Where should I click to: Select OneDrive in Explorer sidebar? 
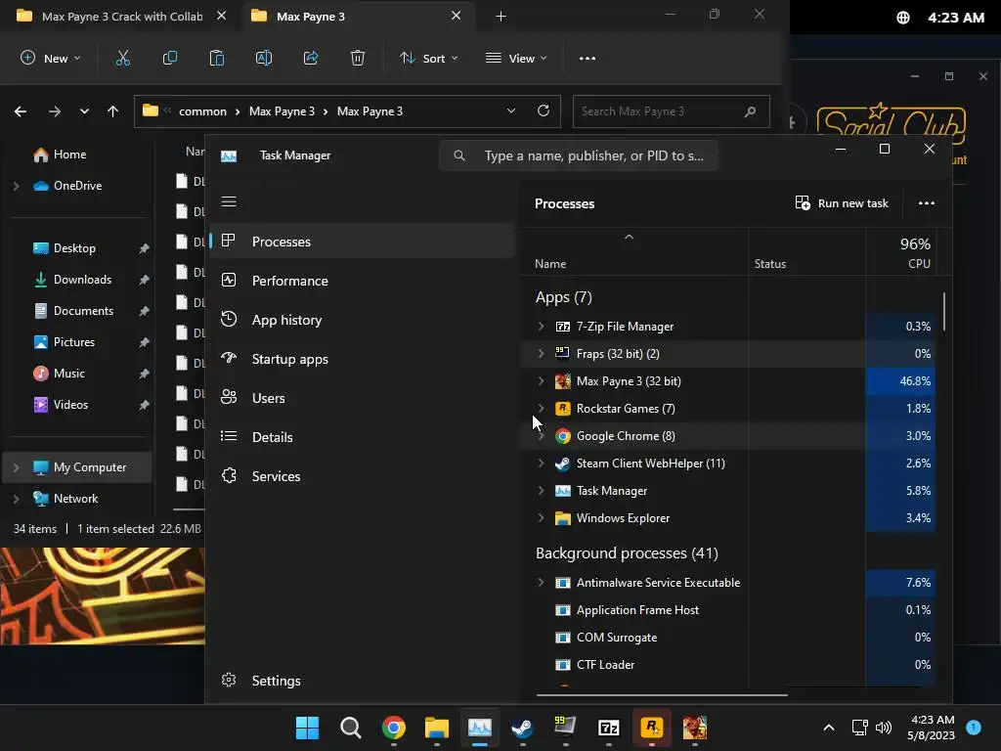76,186
